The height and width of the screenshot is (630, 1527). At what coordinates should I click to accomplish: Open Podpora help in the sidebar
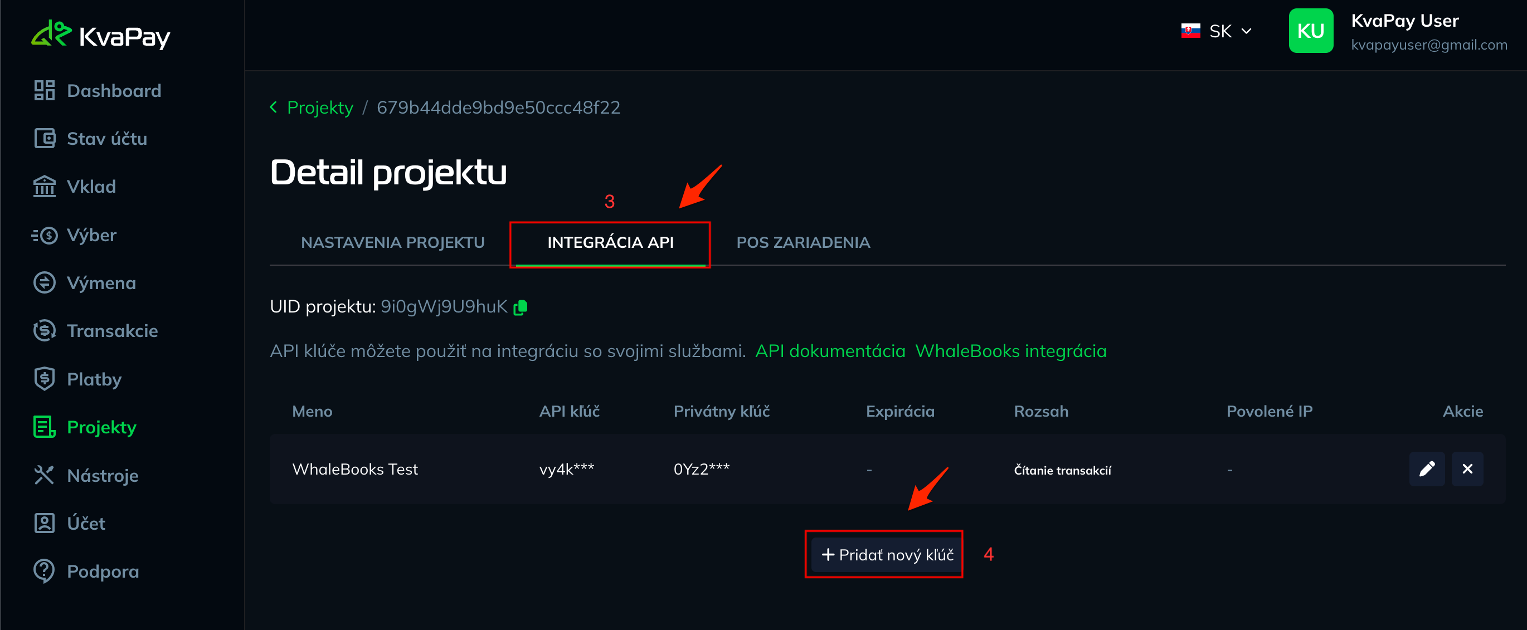87,572
